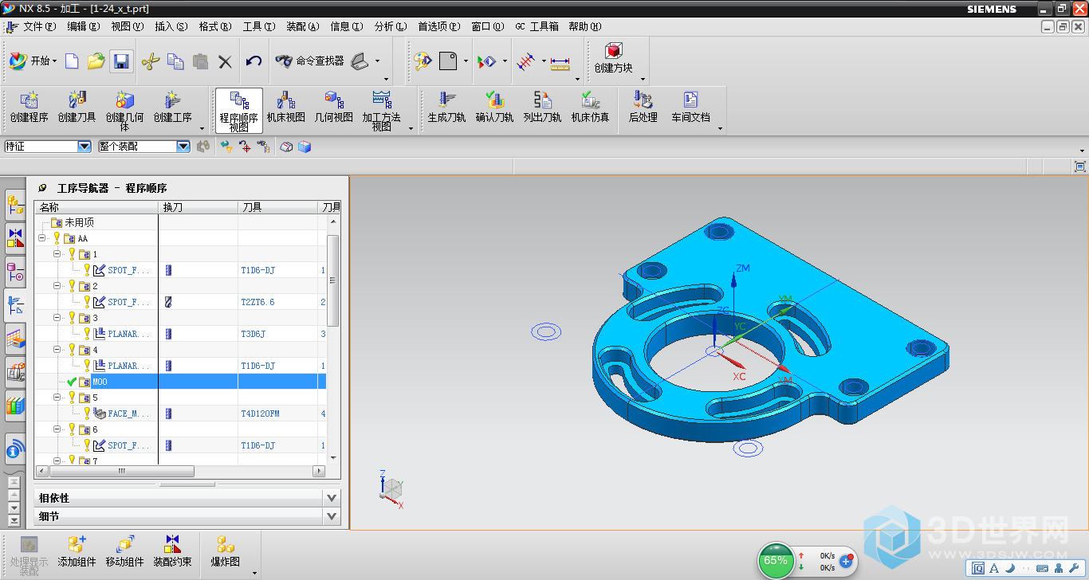Open the library books sidebar icon
The height and width of the screenshot is (580, 1089).
pos(15,406)
